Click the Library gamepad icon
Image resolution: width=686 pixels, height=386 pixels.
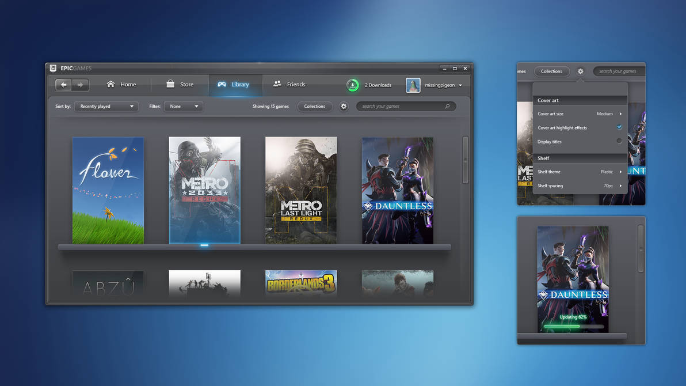tap(222, 84)
